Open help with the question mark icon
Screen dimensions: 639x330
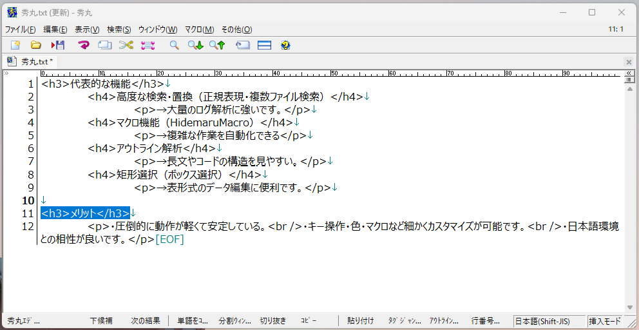tap(285, 45)
